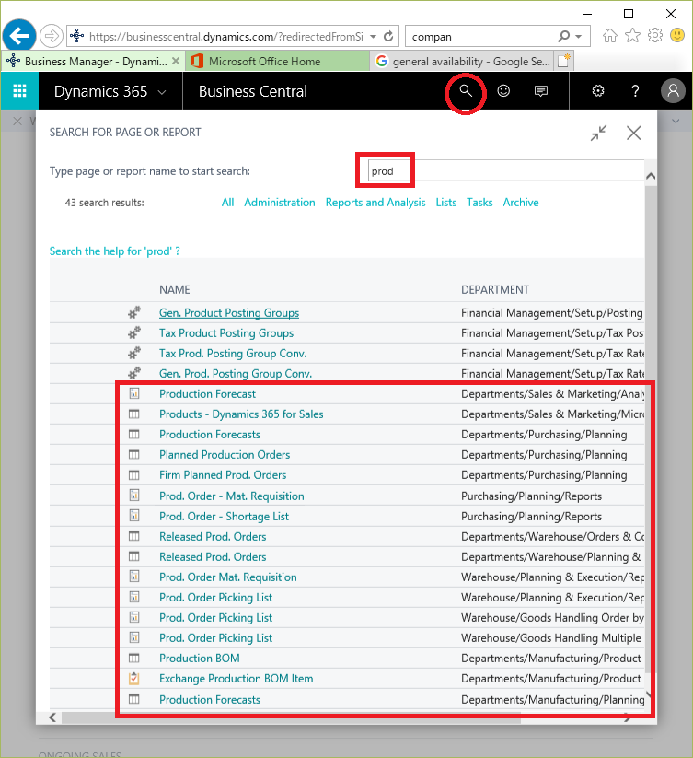693x758 pixels.
Task: Click task icon beside Exchange Production BOM Item
Action: pyautogui.click(x=134, y=678)
